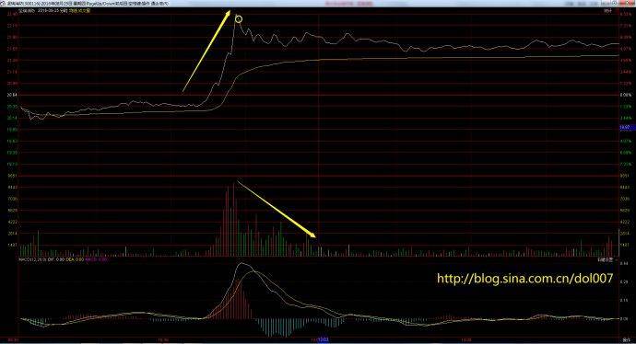
Task: Click the 20.84 baseline price label on left axis
Action: tap(12, 95)
